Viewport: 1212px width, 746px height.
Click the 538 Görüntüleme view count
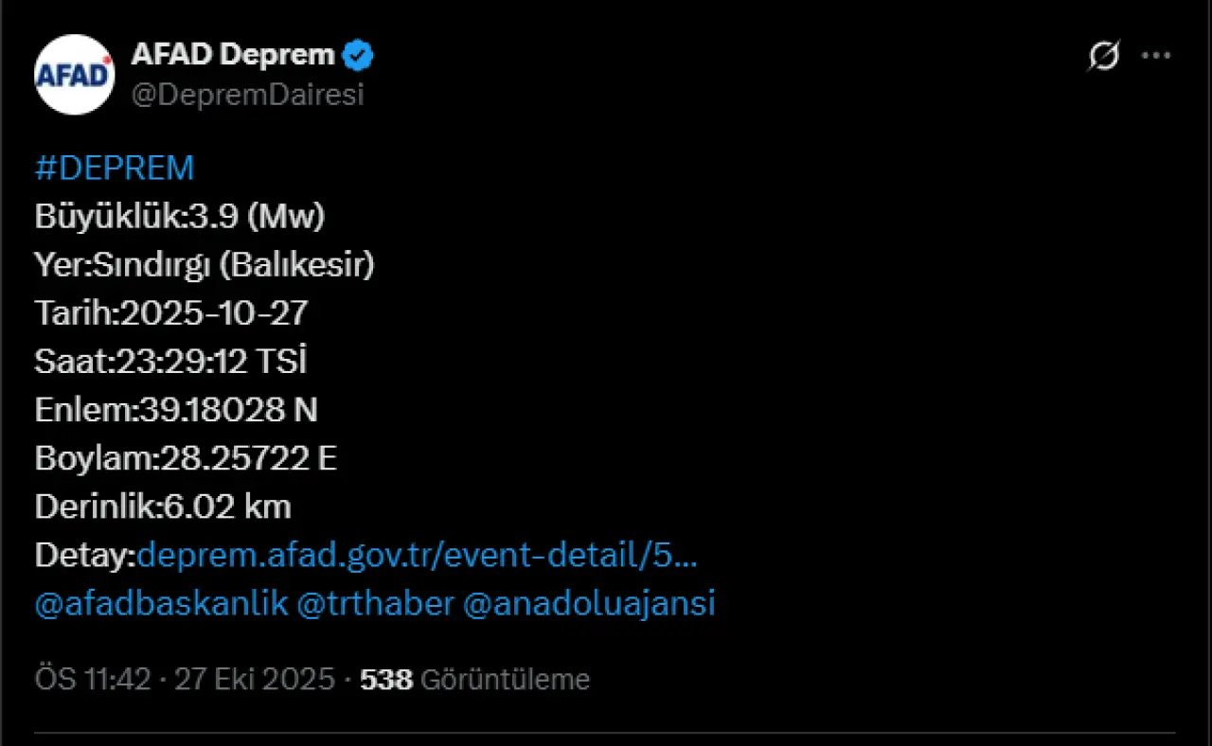[x=475, y=679]
